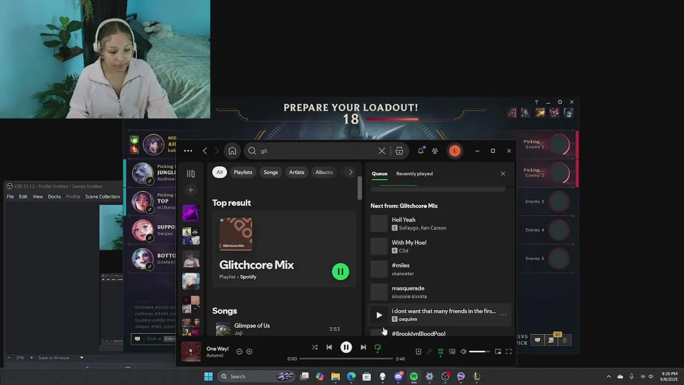
Task: Filter search results by Artists
Action: point(297,172)
